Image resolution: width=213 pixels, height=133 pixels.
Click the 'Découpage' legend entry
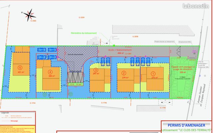tap(14, 121)
